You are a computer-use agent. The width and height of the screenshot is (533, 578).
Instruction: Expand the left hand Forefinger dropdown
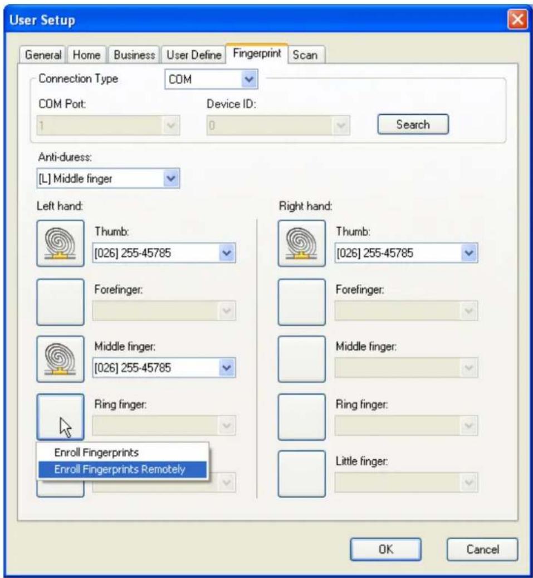click(x=164, y=310)
